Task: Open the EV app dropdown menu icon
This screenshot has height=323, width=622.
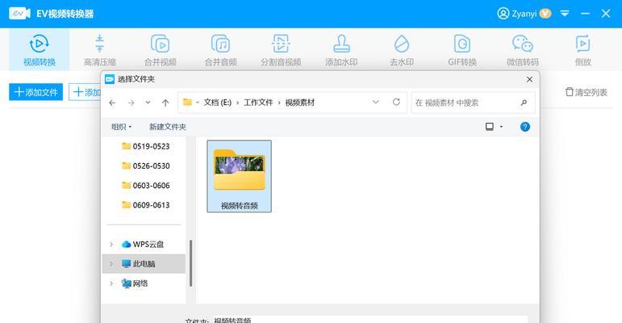Action: [x=565, y=14]
